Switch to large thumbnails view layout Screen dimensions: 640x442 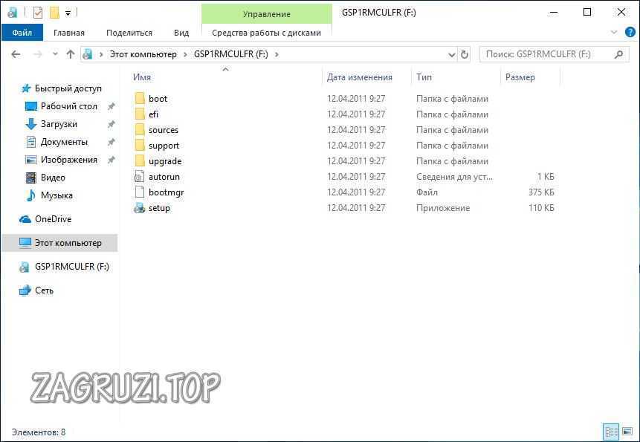(x=627, y=432)
